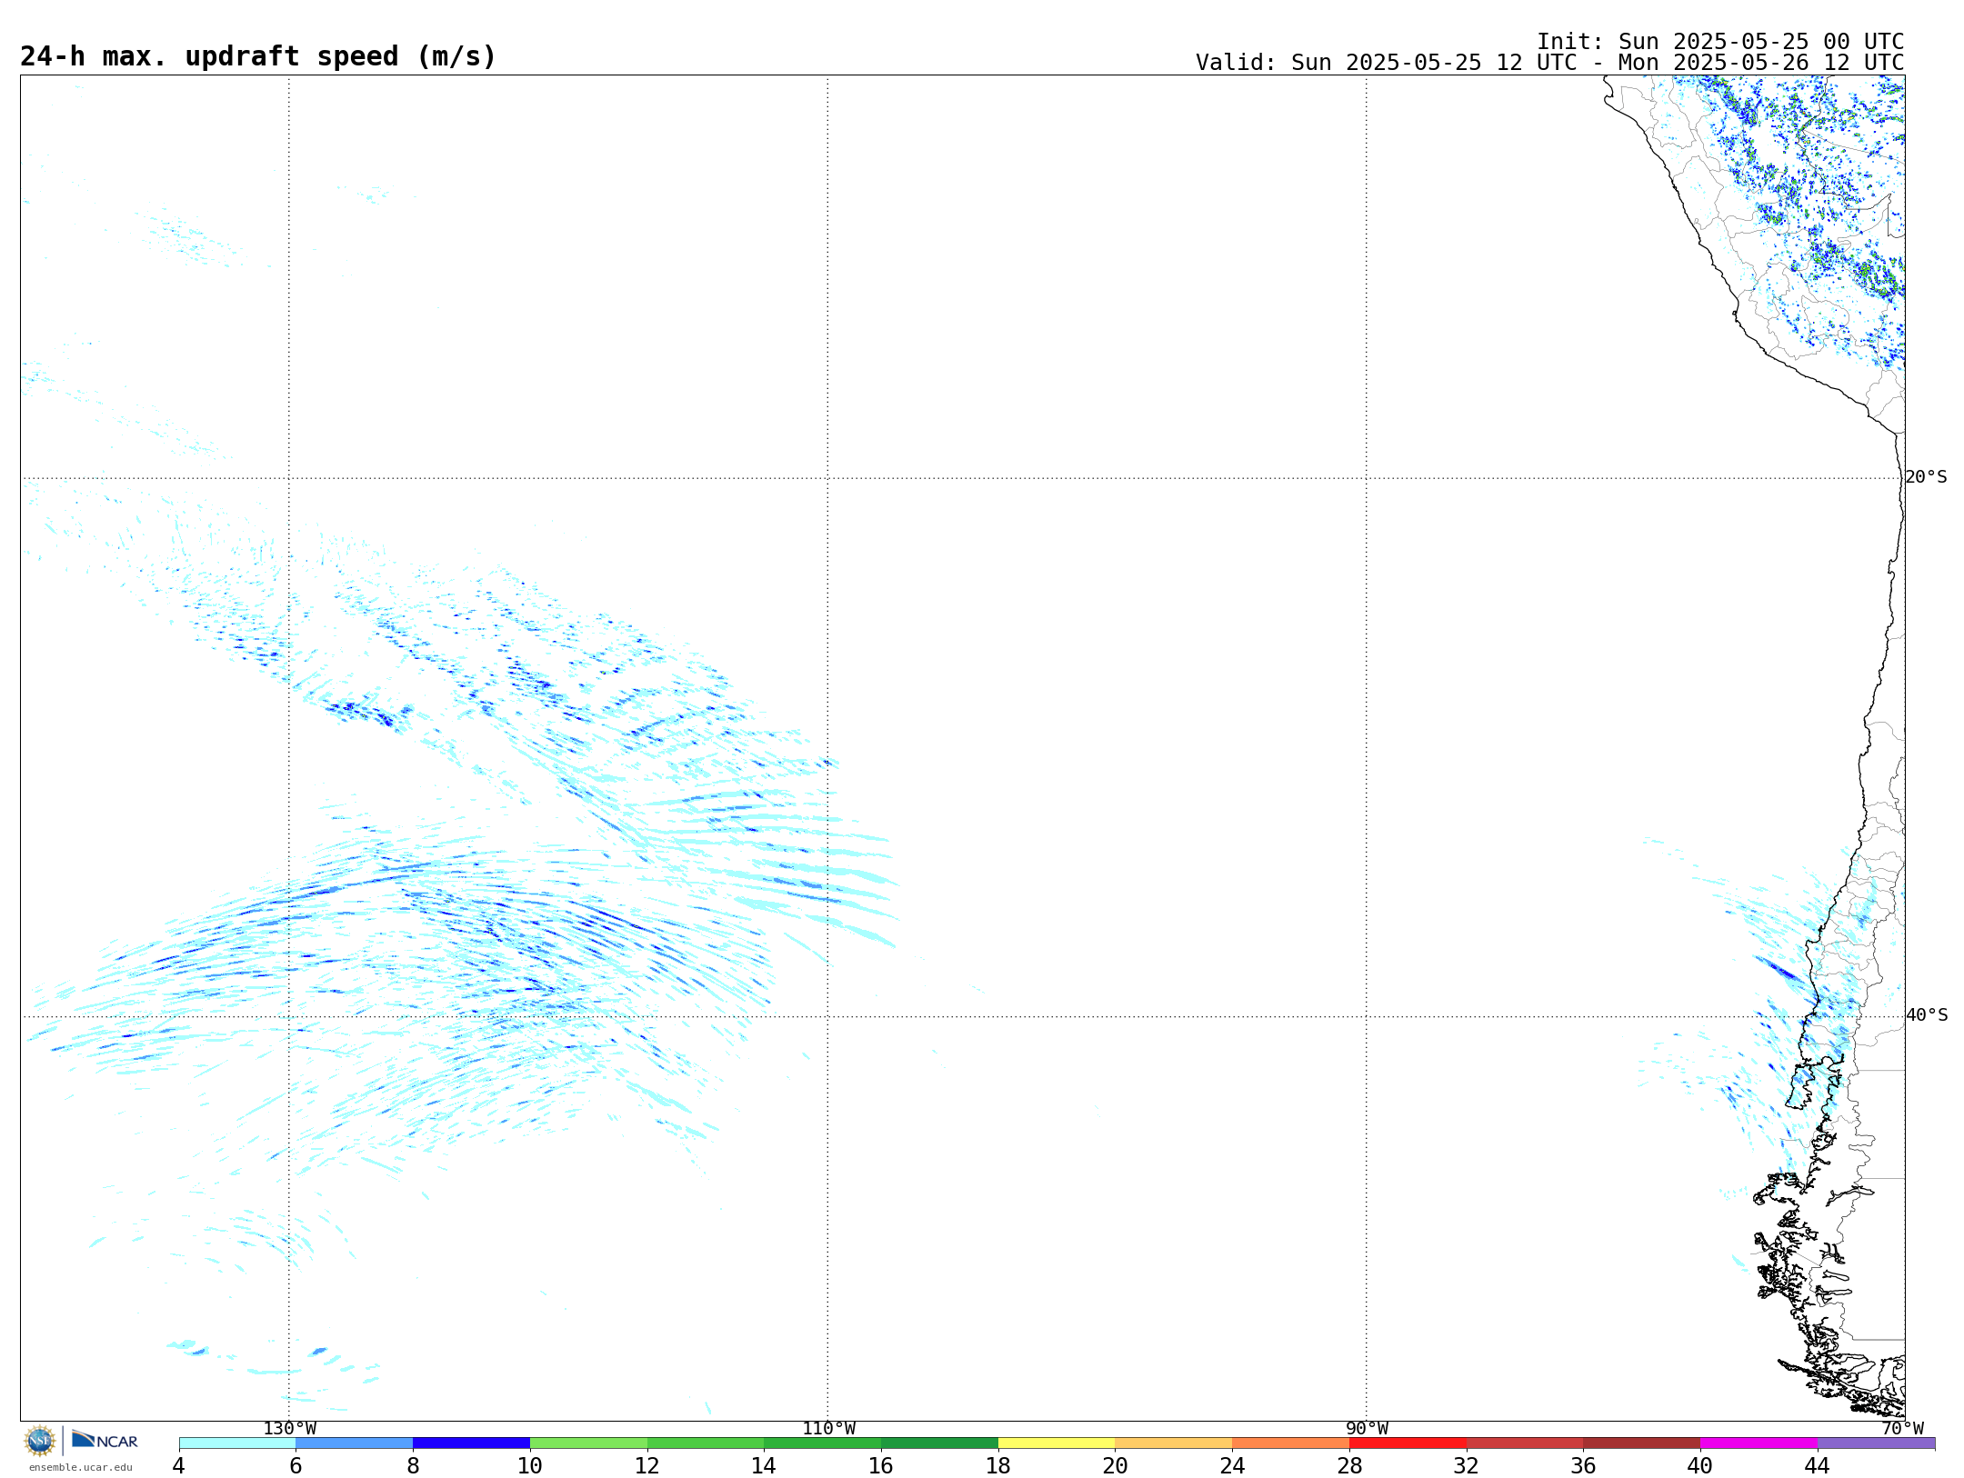The height and width of the screenshot is (1478, 1964).
Task: Select the 8–10 m/s dark blue swatch
Action: point(471,1443)
